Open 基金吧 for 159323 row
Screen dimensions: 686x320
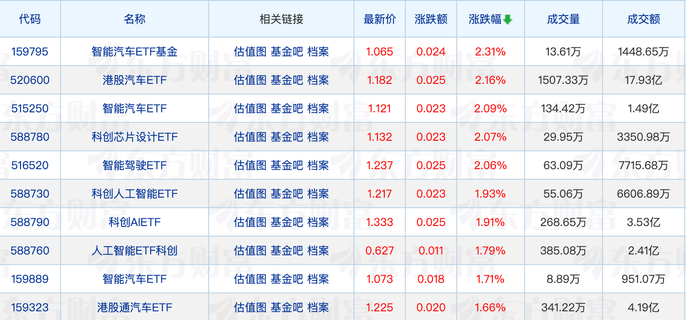tap(287, 308)
